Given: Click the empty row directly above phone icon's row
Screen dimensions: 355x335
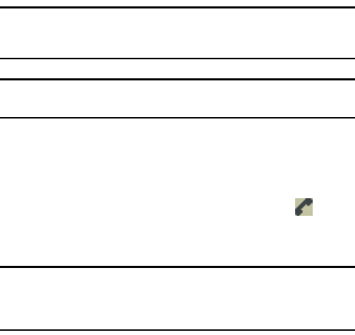Looking at the screenshot, I should (x=177, y=99).
